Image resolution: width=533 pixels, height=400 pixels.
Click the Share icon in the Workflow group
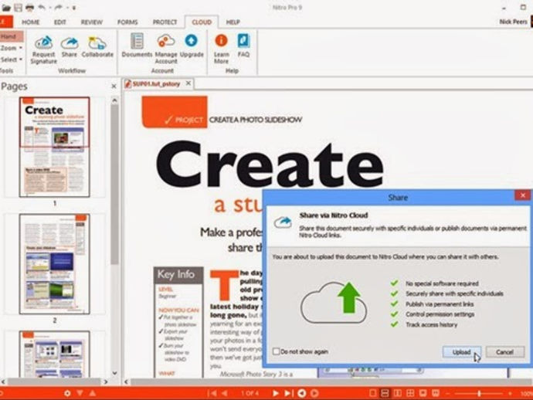click(x=70, y=46)
